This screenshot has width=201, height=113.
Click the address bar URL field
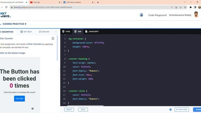point(90,7)
